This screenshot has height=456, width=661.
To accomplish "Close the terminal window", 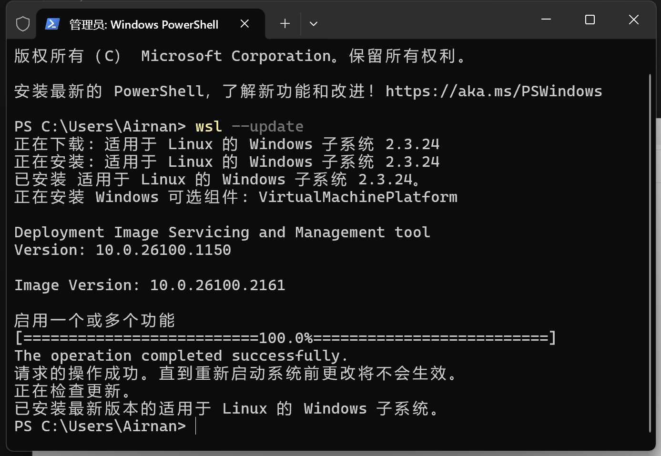I will click(x=633, y=20).
